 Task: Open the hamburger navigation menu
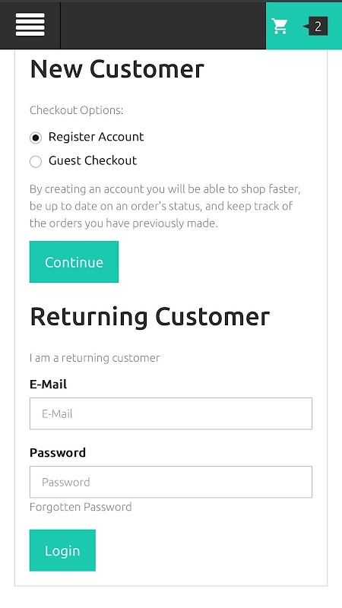(30, 25)
